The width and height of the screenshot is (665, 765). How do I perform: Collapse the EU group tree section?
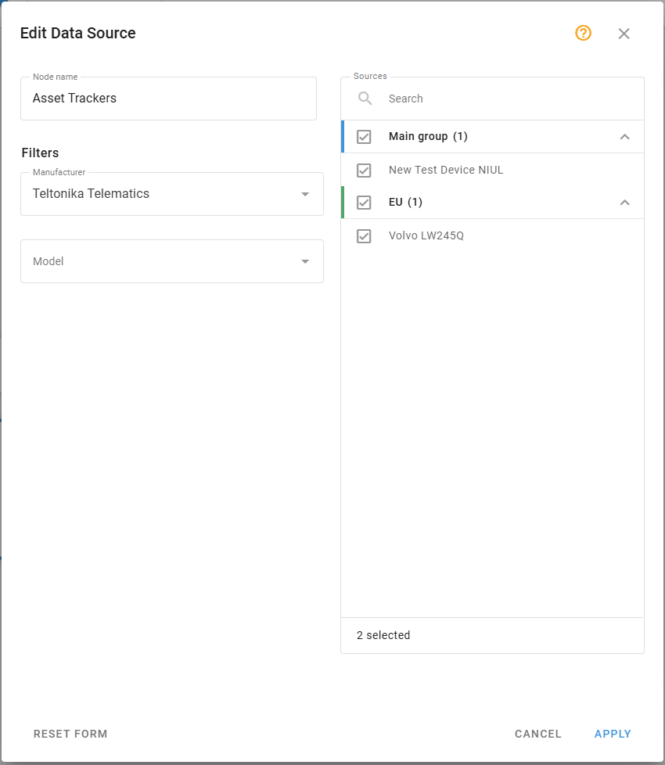(624, 202)
